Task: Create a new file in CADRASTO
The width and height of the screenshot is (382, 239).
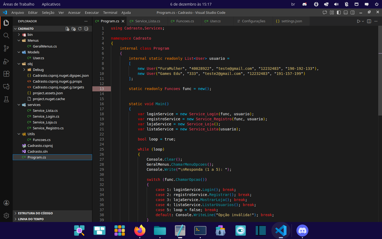Action: [x=67, y=29]
